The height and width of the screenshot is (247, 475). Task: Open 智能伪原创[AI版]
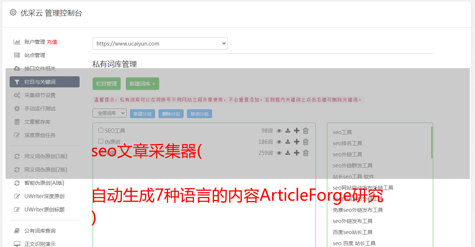click(44, 183)
